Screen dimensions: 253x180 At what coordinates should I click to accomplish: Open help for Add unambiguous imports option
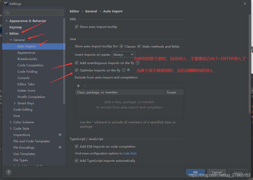click(138, 63)
